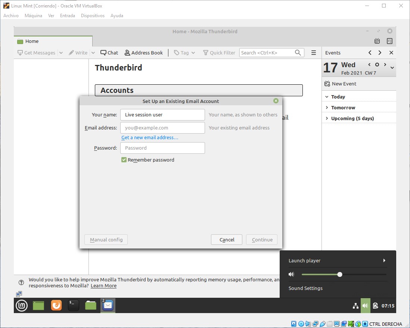Open the Calendar tab icon
The image size is (410, 328).
377,41
